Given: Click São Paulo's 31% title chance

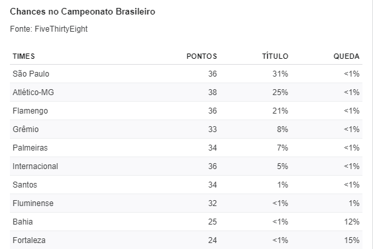Looking at the screenshot, I should tap(280, 74).
